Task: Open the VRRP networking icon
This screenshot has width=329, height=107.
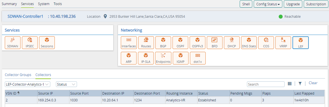Action: point(283,43)
